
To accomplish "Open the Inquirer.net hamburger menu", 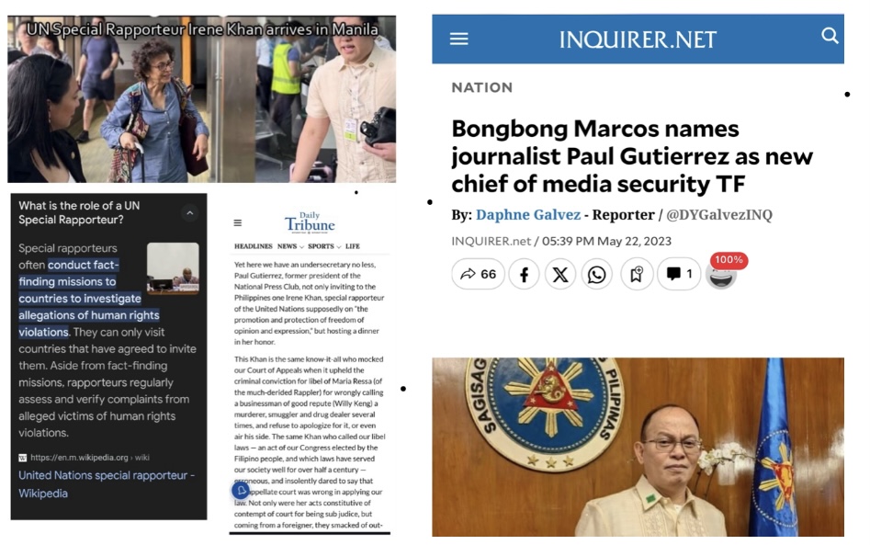I will (x=458, y=39).
